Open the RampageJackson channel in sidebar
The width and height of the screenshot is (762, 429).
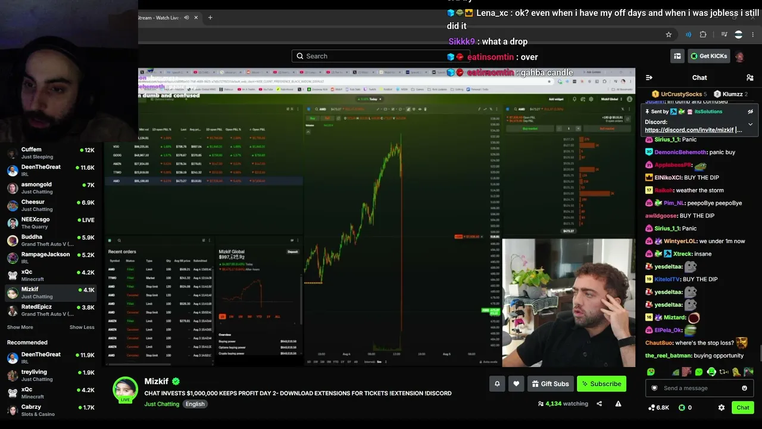coord(51,258)
